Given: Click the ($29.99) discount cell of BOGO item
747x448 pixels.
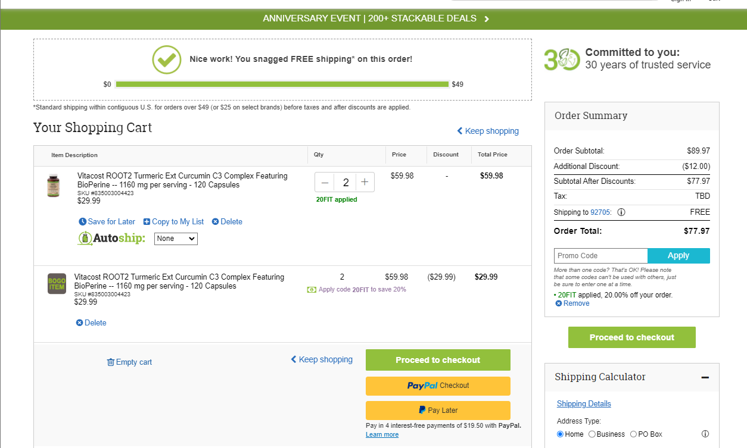Looking at the screenshot, I should pos(441,277).
